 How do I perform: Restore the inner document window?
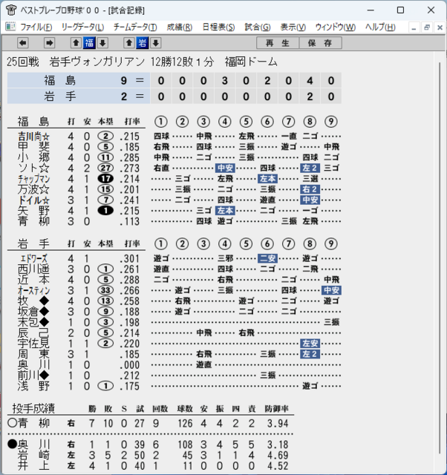(x=427, y=28)
